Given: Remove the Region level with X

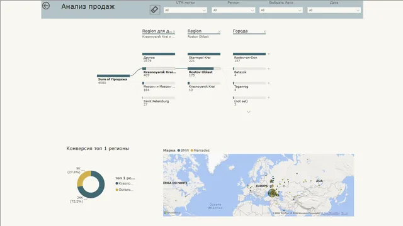Looking at the screenshot, I should 219,31.
